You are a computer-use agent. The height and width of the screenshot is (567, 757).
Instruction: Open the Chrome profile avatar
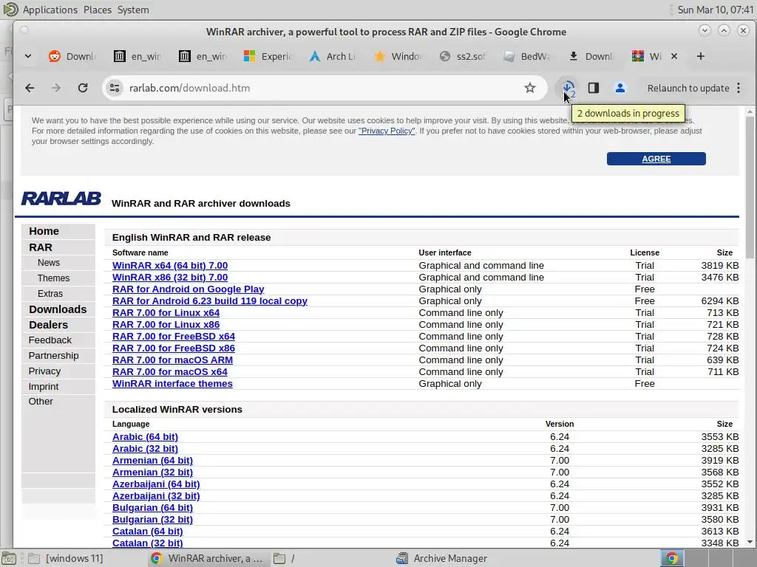[x=620, y=88]
